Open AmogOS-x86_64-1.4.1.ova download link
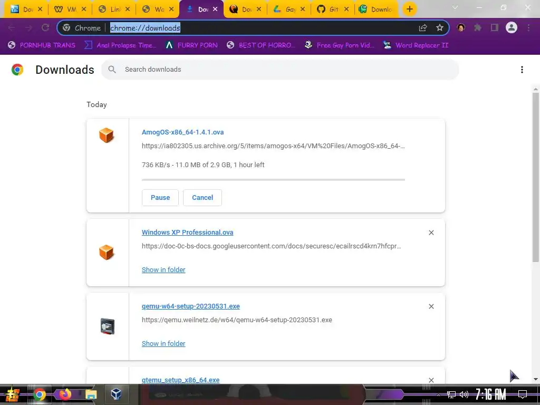 pyautogui.click(x=182, y=132)
